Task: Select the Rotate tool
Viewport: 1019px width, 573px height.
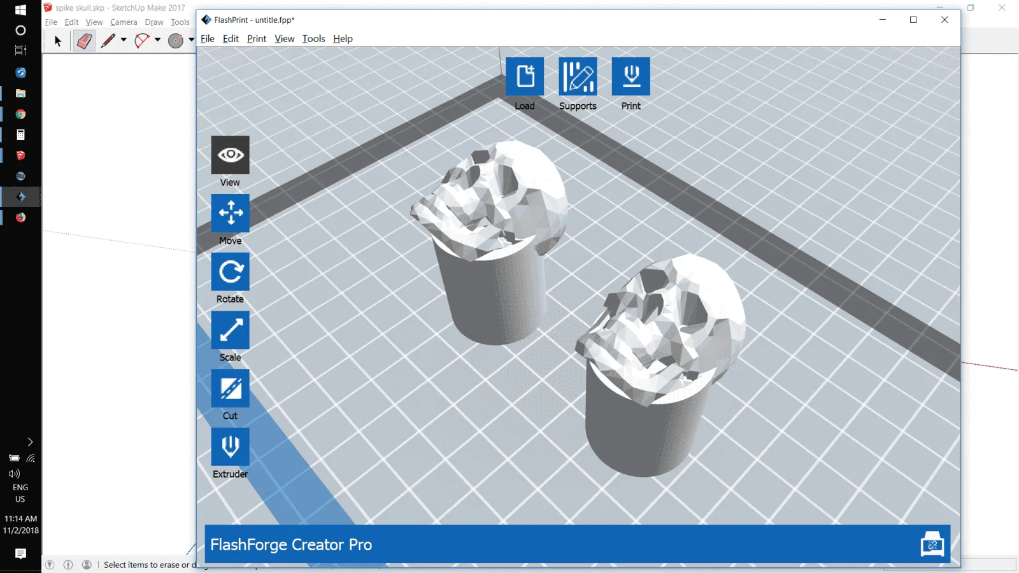Action: click(231, 272)
